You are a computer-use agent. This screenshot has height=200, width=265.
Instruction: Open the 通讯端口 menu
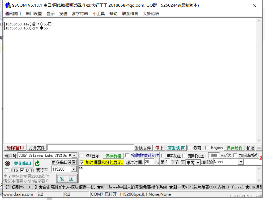click(x=13, y=14)
